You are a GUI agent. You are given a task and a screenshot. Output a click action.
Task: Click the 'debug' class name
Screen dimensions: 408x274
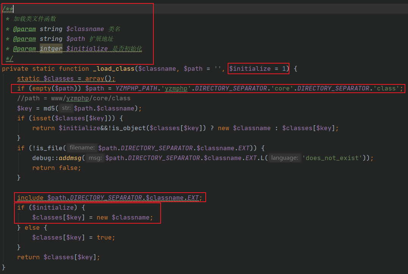(42, 158)
